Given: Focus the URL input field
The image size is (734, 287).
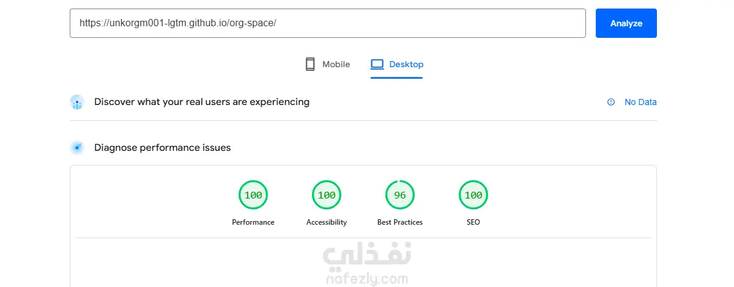Looking at the screenshot, I should 327,23.
